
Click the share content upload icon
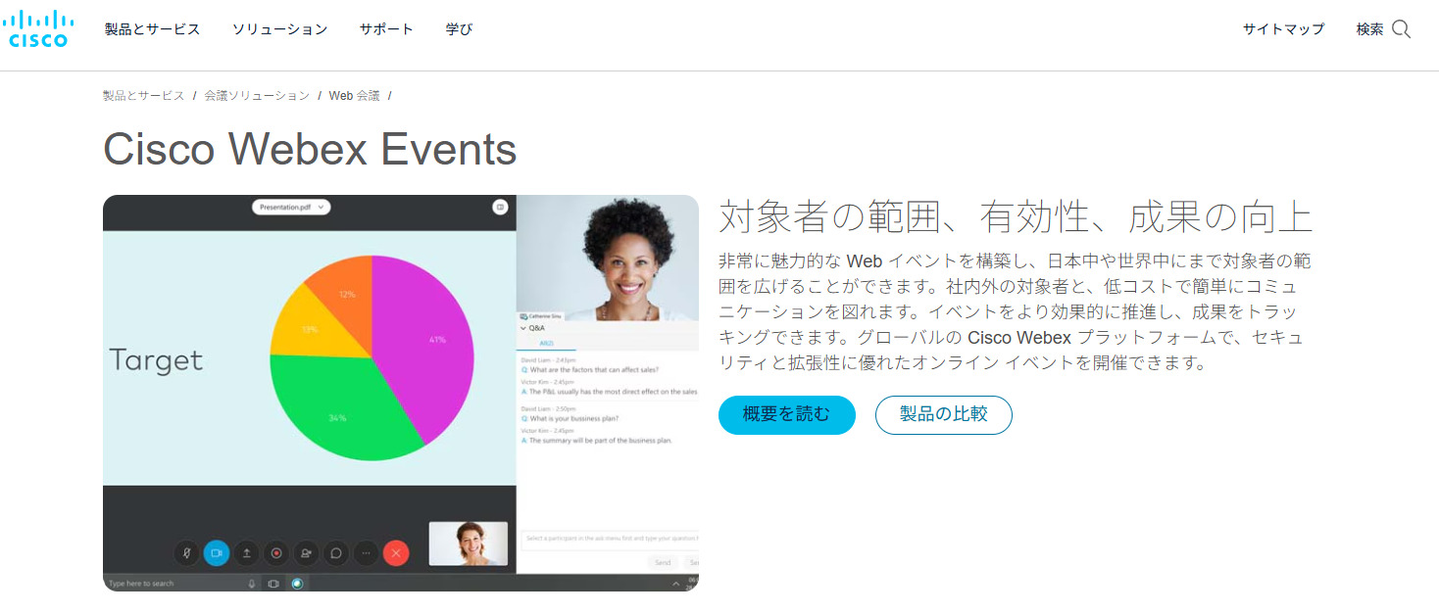coord(247,552)
